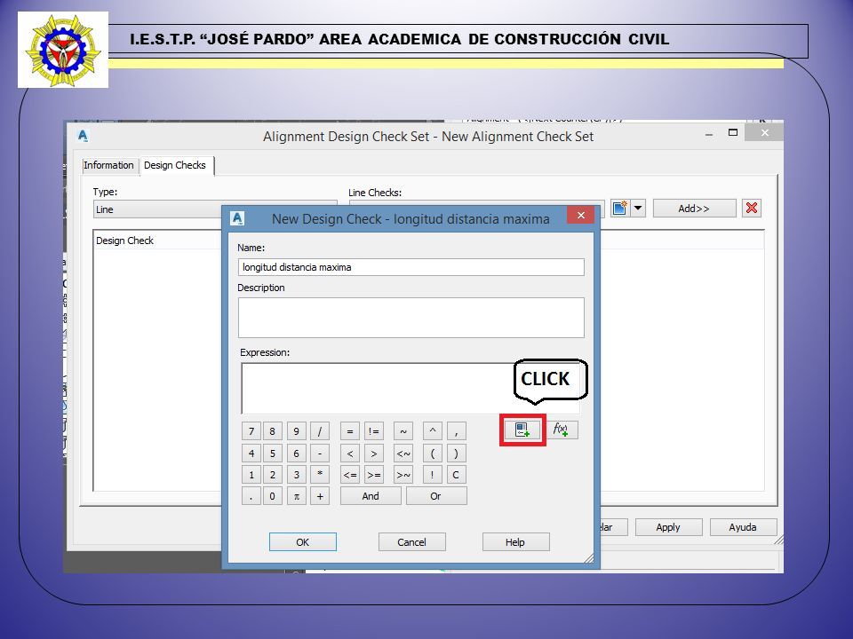Click the Add>> button
Screen dimensions: 853x639
(694, 209)
